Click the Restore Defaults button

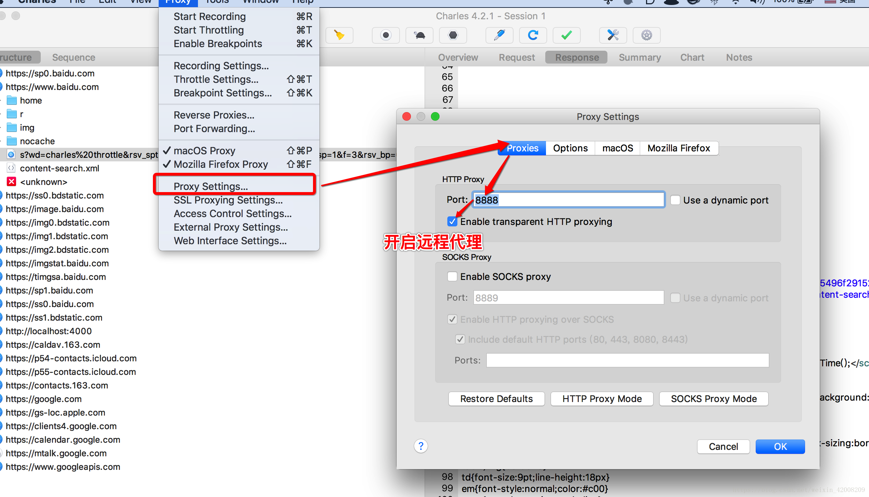click(x=496, y=399)
